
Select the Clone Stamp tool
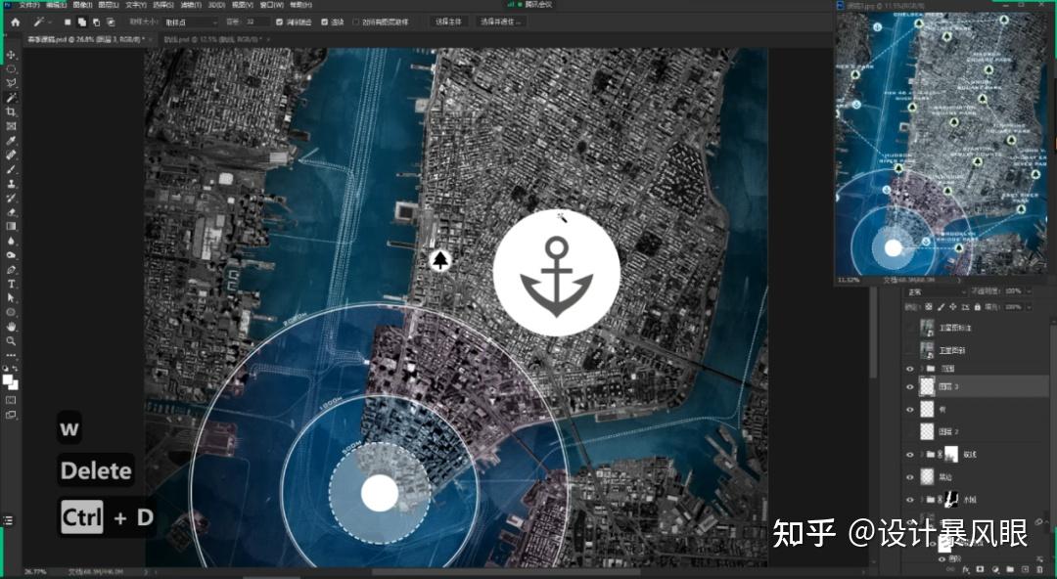point(11,183)
